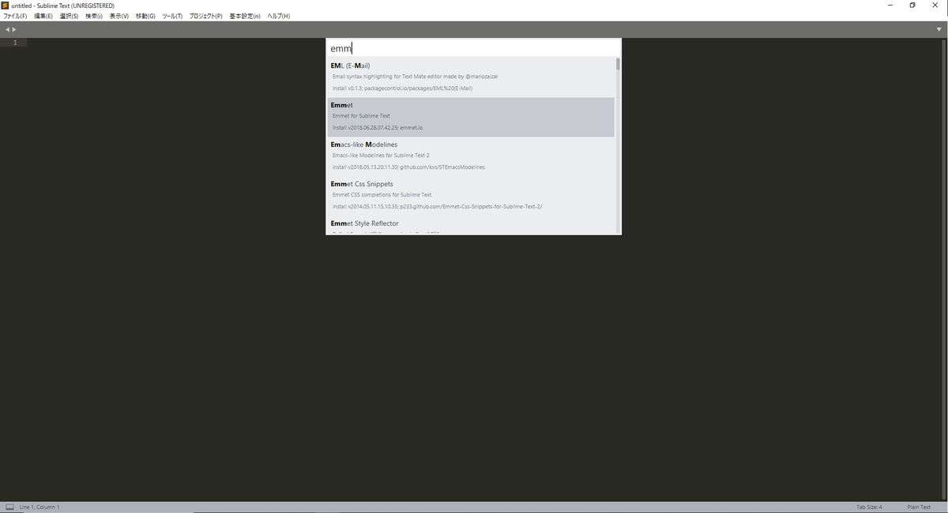Click 'Line 1, Column 1' in status bar
This screenshot has width=948, height=513.
[39, 507]
